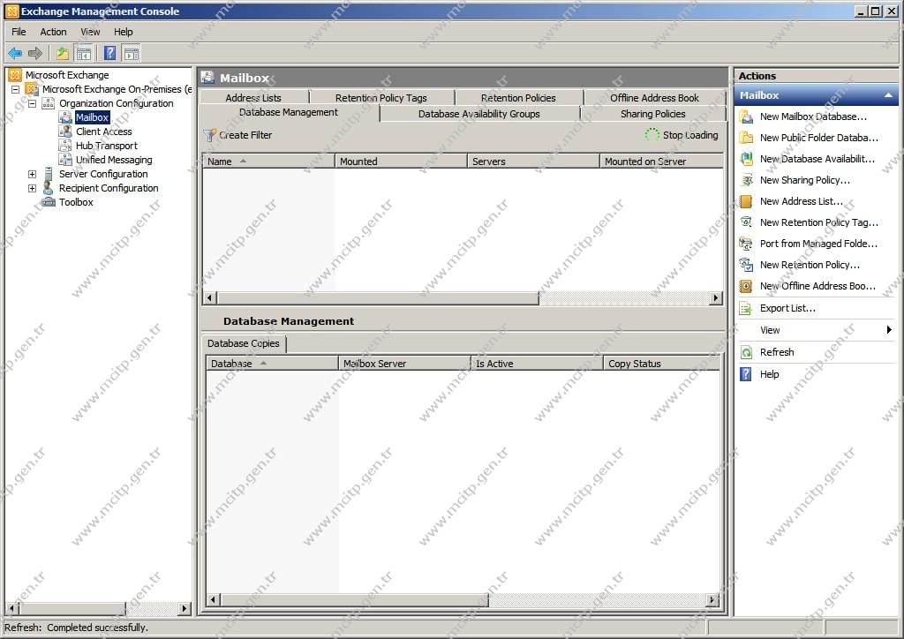Open the Help menu in menu bar
The width and height of the screenshot is (904, 639).
(123, 32)
